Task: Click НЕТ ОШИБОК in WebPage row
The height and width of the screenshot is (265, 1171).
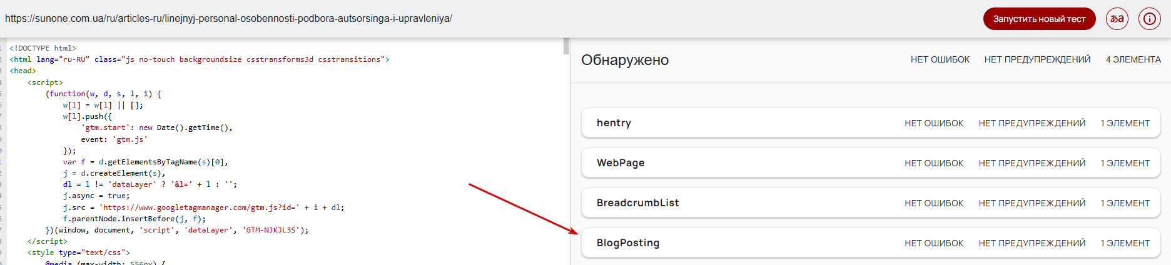Action: click(934, 163)
